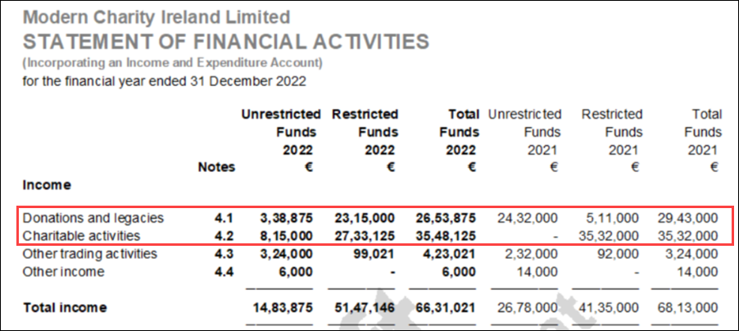Click the value 99,021 for Other trading
The image size is (739, 331).
[374, 254]
